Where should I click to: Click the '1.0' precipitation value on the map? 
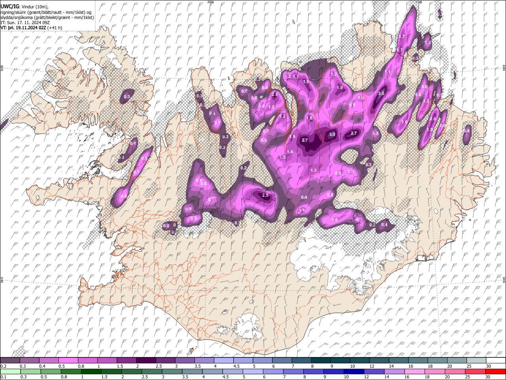click(x=262, y=106)
